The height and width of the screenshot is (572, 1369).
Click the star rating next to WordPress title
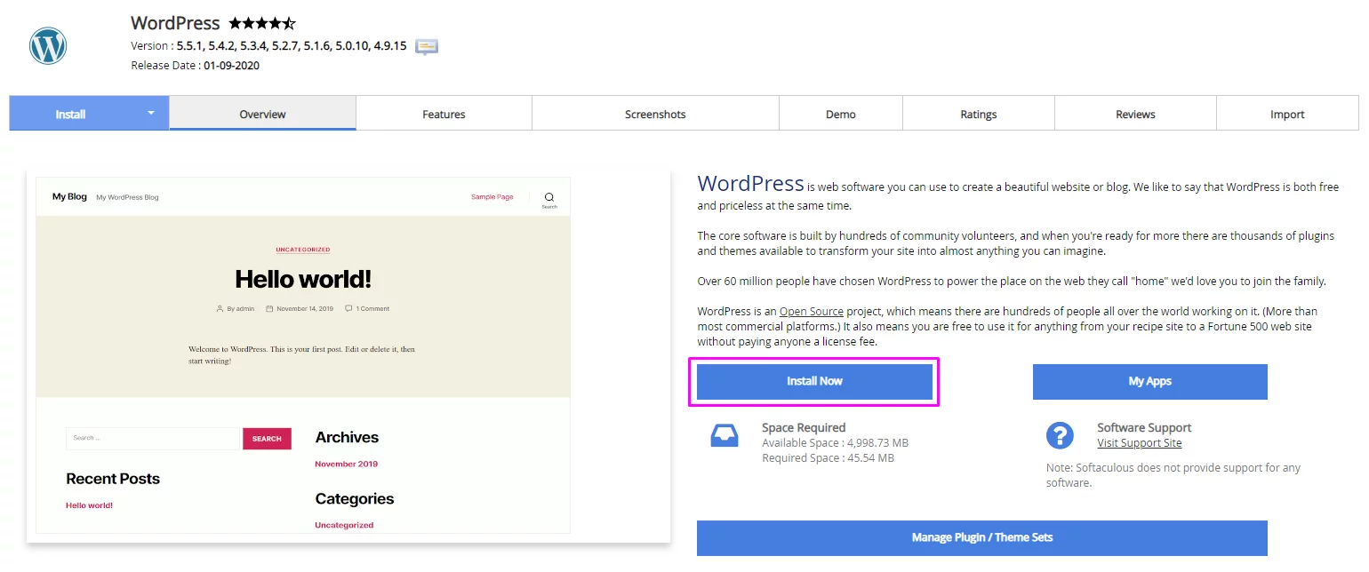(262, 23)
